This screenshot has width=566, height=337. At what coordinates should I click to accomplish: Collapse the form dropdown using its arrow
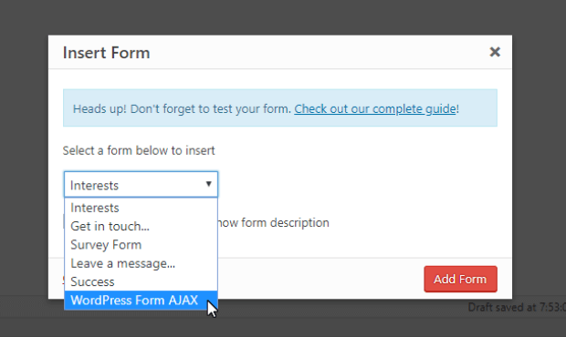pos(208,184)
